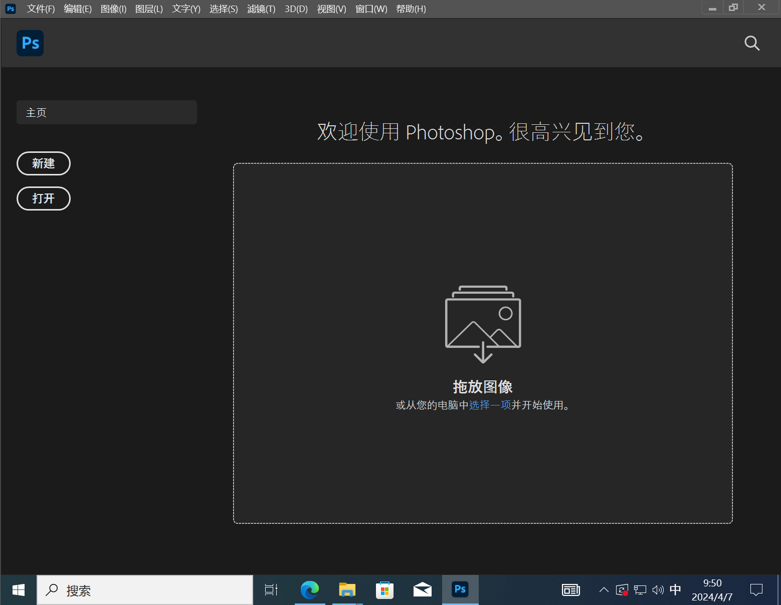This screenshot has height=605, width=781.
Task: Click the 搜索 taskbar search box
Action: 145,590
